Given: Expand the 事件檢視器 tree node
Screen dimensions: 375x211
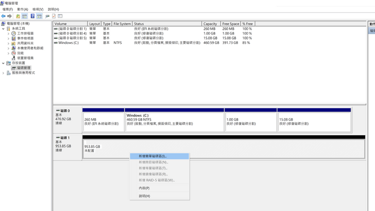Looking at the screenshot, I should pos(8,38).
